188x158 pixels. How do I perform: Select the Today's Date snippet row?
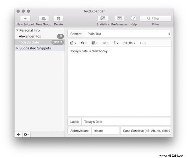tap(39, 42)
